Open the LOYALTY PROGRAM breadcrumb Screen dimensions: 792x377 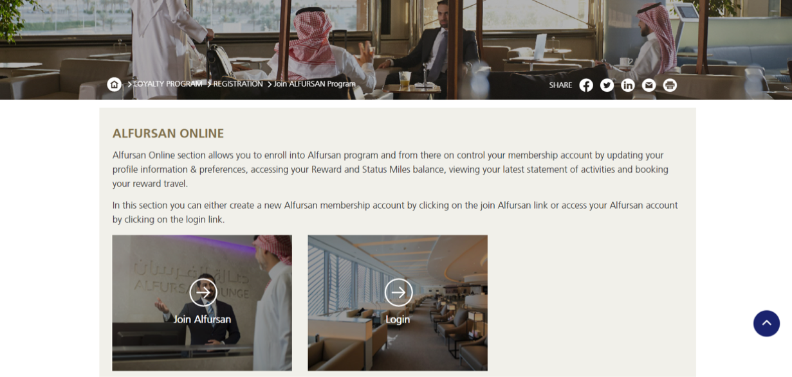(167, 84)
